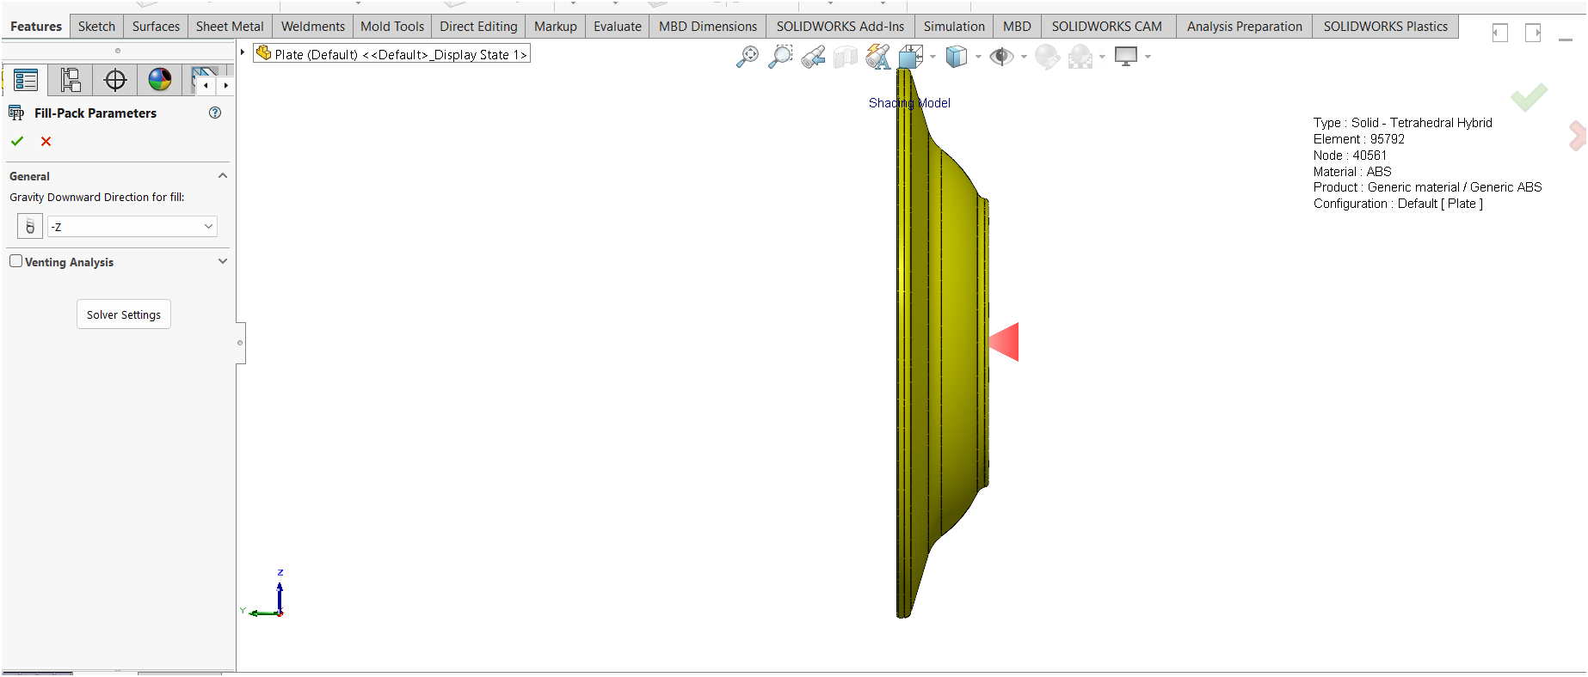Image resolution: width=1588 pixels, height=677 pixels.
Task: Open the ConfigurationManager tab icon
Action: 71,80
